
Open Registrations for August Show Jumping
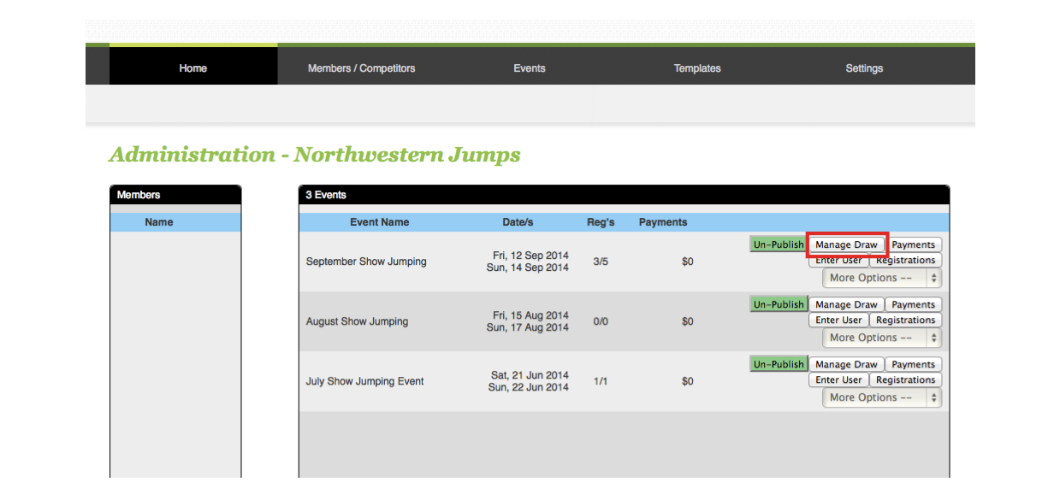pos(905,321)
